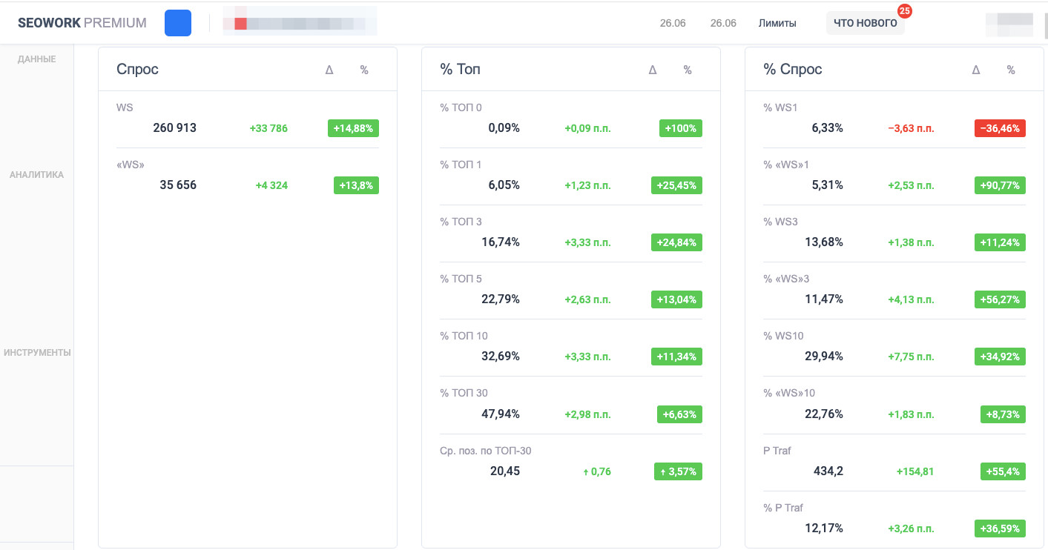The width and height of the screenshot is (1048, 550).
Task: Click the delta symbol in % Спрос card header
Action: (976, 70)
